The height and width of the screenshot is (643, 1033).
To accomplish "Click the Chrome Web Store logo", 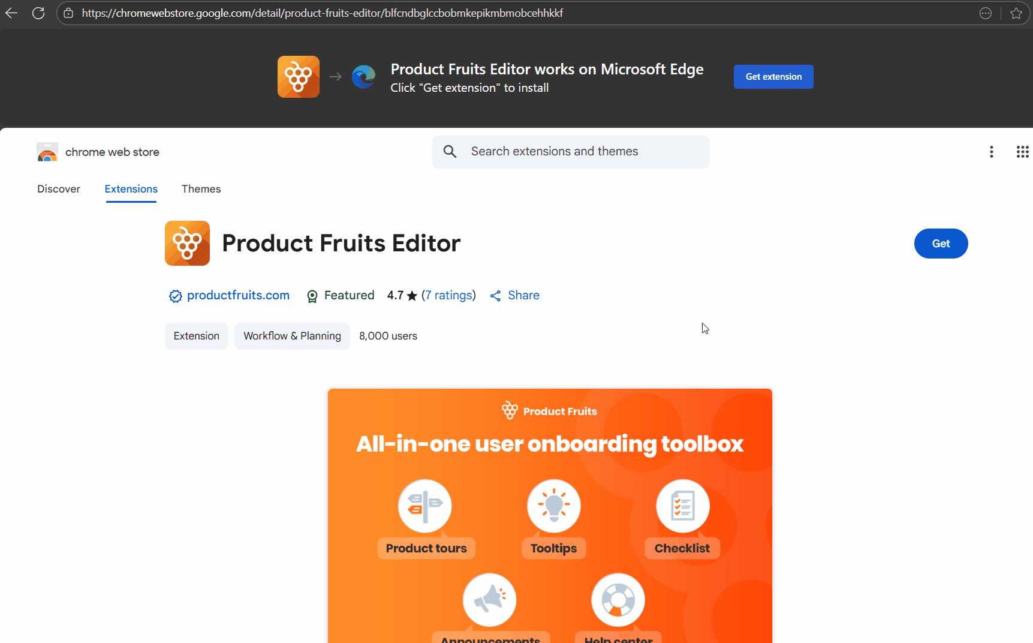I will click(x=47, y=152).
